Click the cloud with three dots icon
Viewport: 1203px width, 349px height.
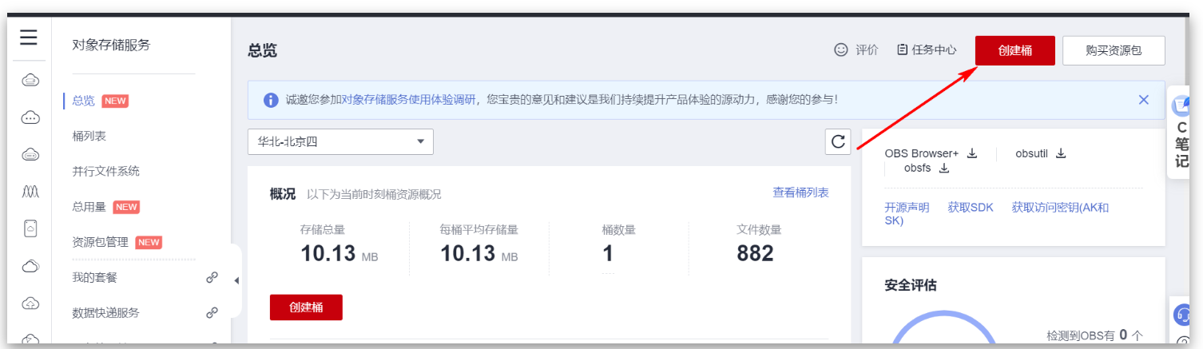click(30, 117)
